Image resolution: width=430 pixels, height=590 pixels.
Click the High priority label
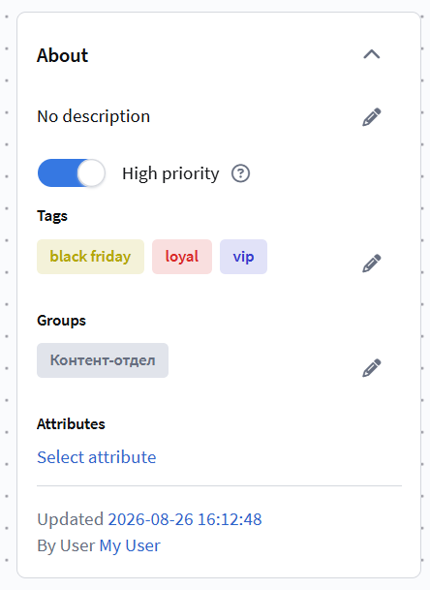coord(170,173)
